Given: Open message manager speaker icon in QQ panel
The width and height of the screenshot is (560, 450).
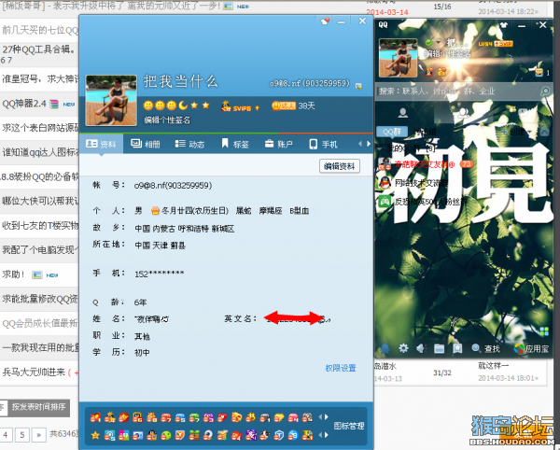Looking at the screenshot, I should click(x=421, y=348).
